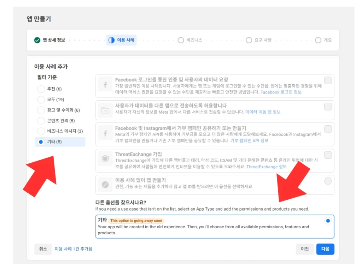The width and height of the screenshot is (362, 271).
Task: Open the 기부 캠페인 API 정보 link
Action: 249,140
